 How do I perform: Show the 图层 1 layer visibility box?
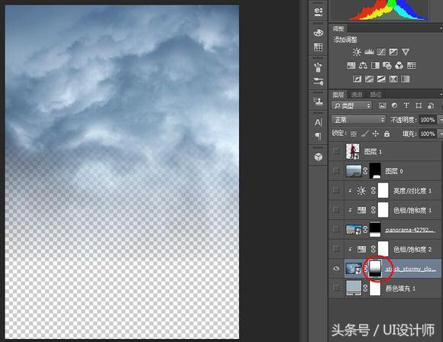coord(336,151)
